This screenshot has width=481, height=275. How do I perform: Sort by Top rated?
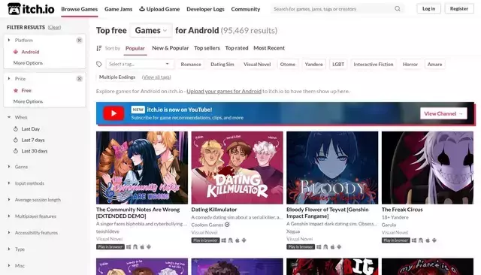point(237,48)
